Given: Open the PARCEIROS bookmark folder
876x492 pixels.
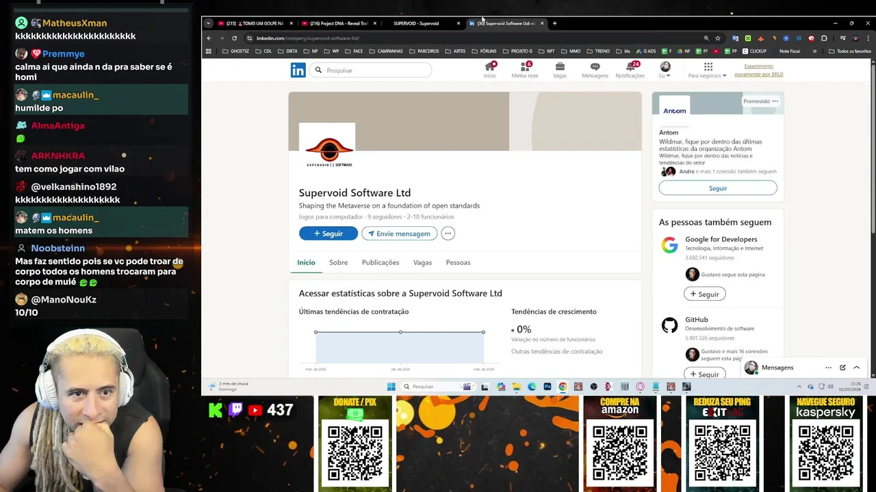Looking at the screenshot, I should coord(424,51).
